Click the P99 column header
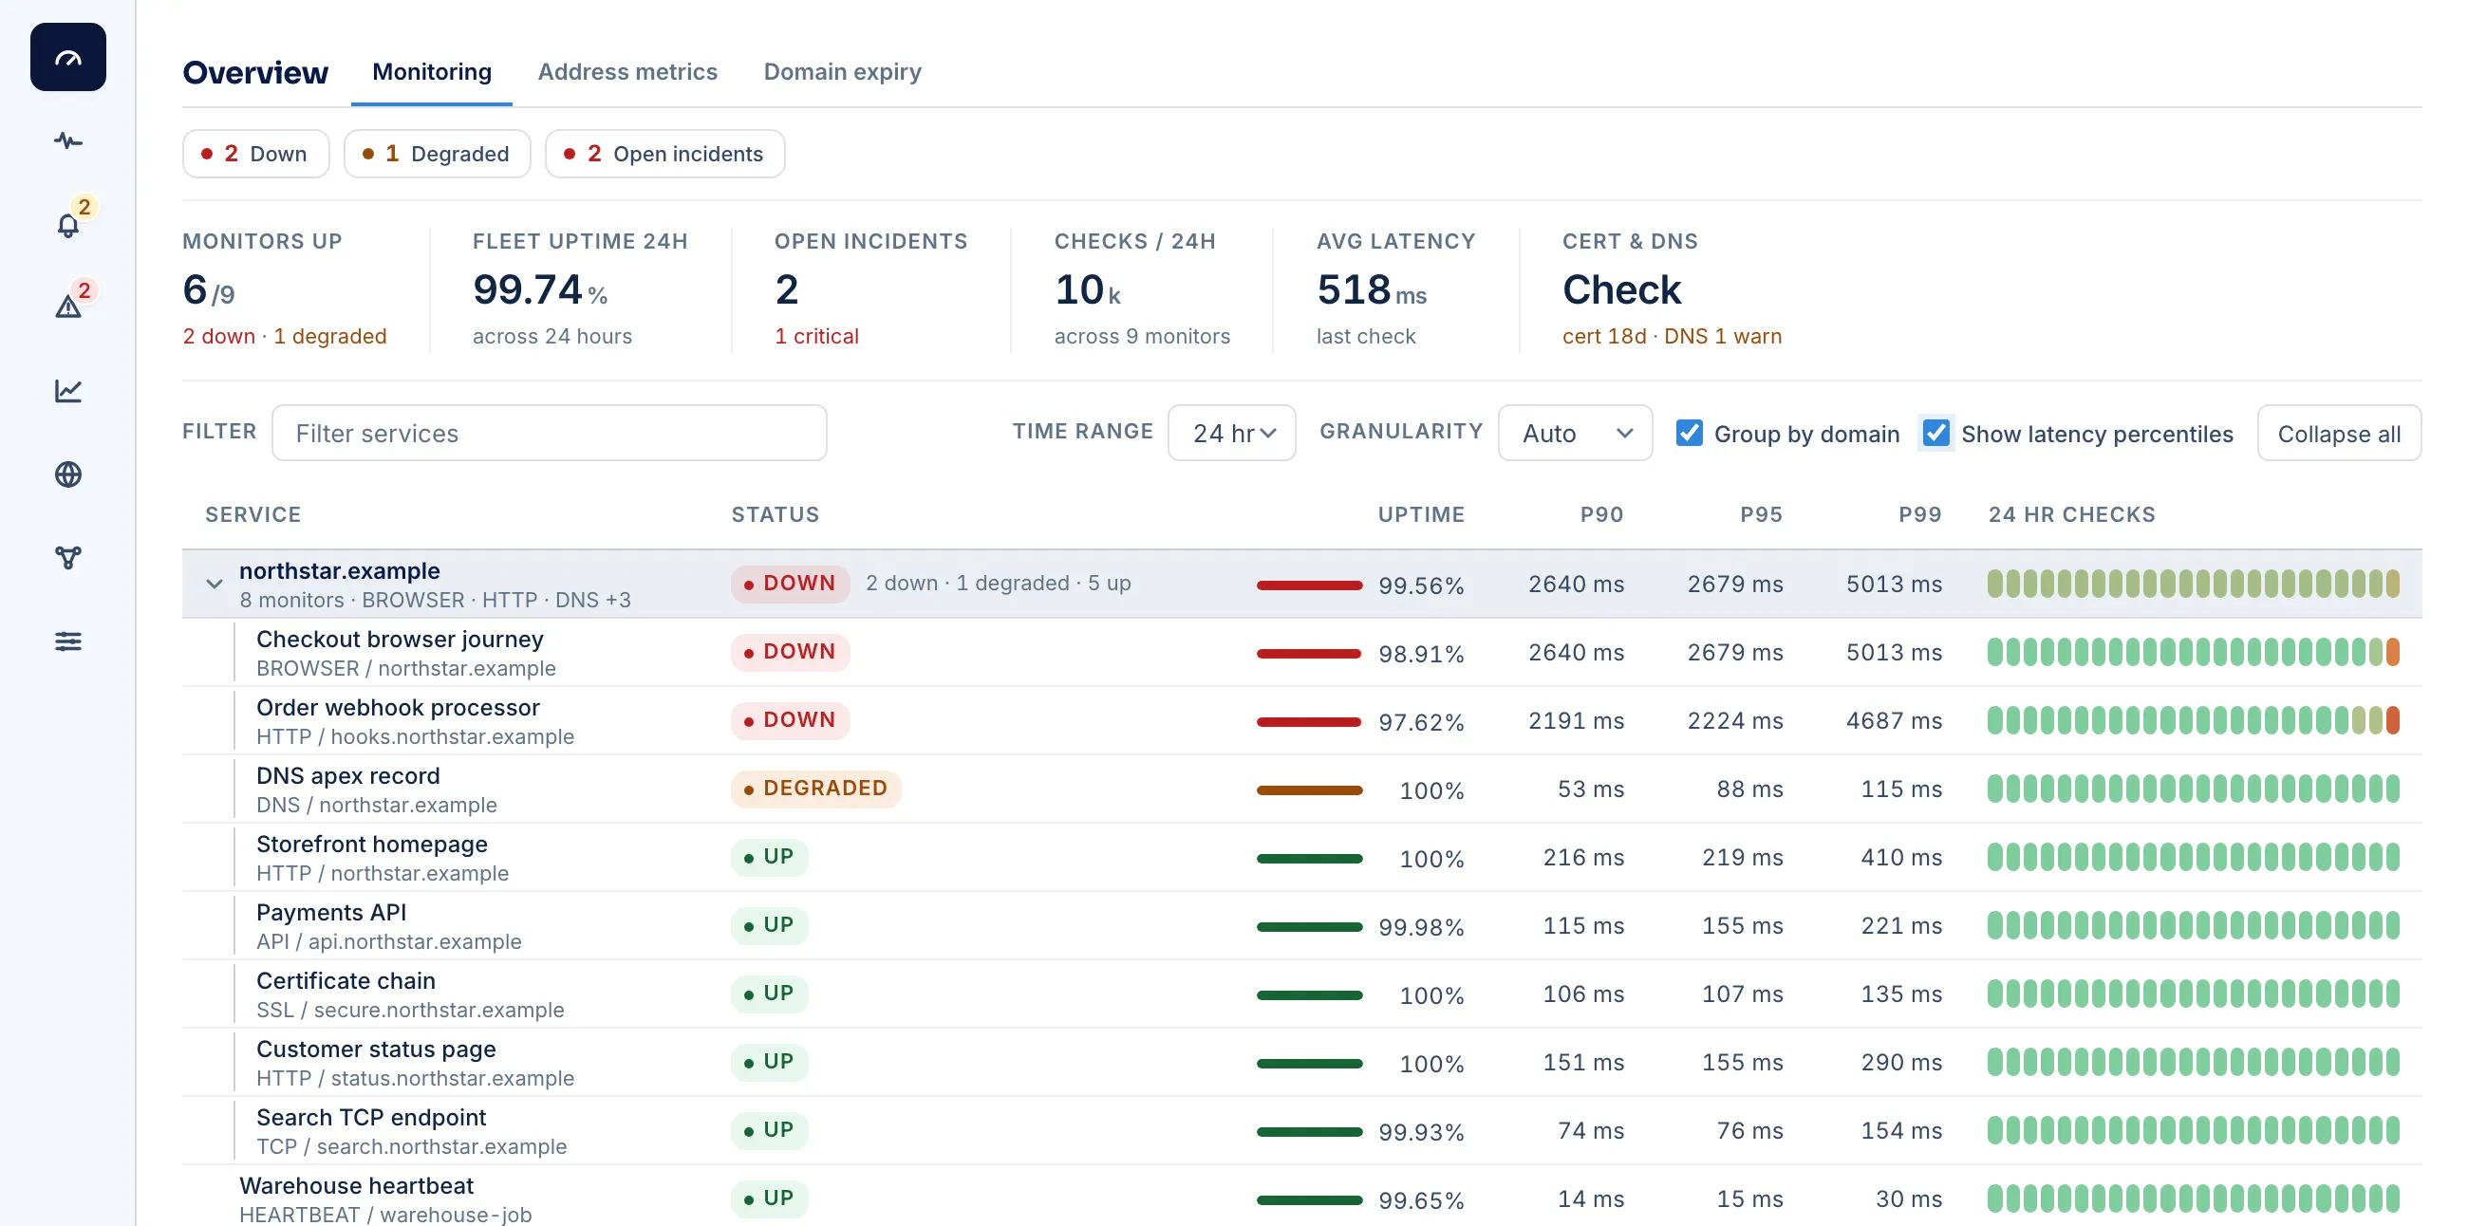 point(1920,515)
